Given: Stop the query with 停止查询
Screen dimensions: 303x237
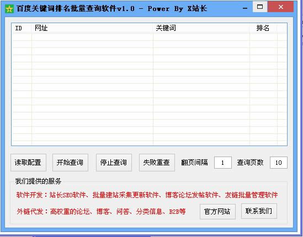Looking at the screenshot, I should (x=114, y=163).
